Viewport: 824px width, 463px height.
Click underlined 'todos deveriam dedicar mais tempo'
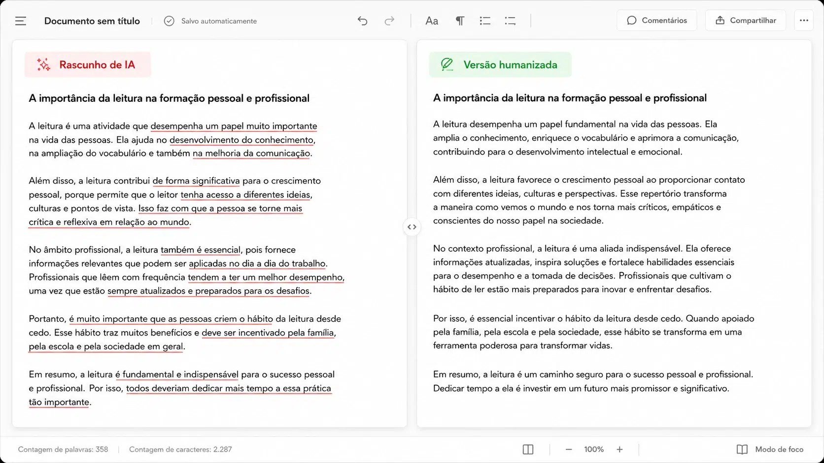click(x=200, y=388)
